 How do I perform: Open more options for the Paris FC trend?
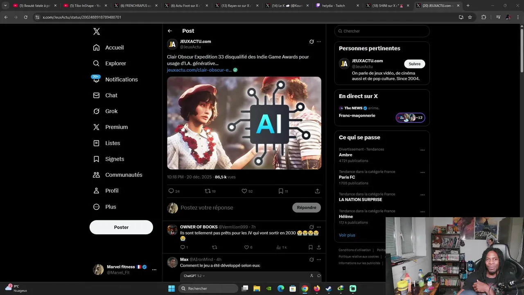[422, 172]
